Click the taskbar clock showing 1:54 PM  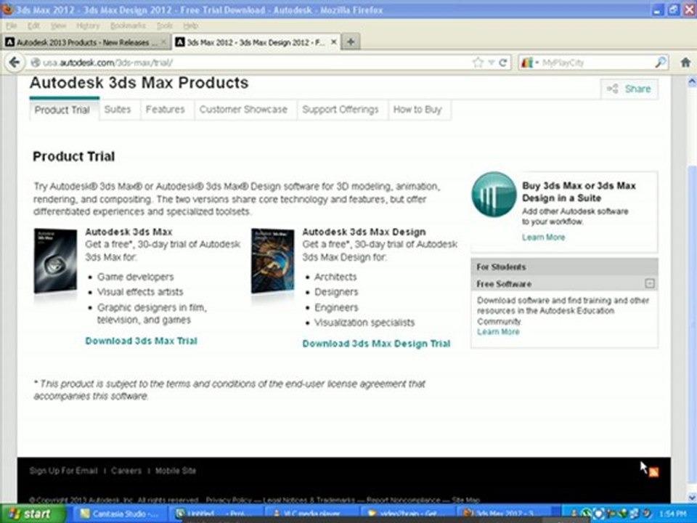[674, 514]
